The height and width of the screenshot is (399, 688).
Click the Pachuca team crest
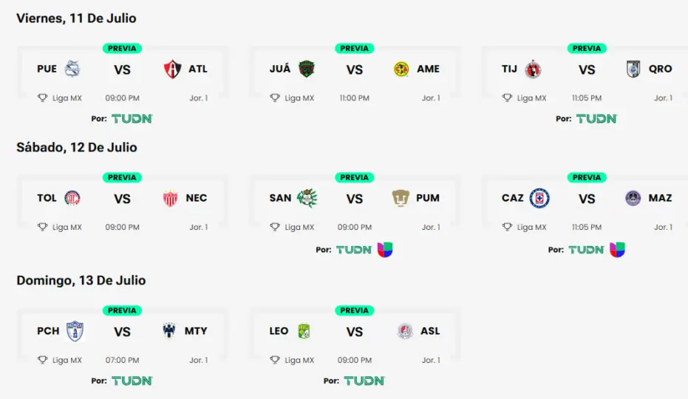[75, 331]
